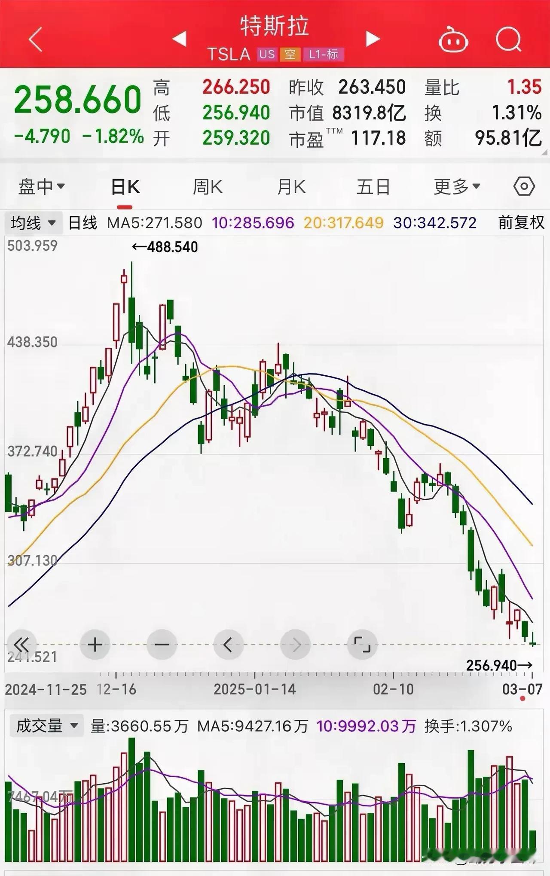
Task: Zoom in chart with plus button
Action: [95, 645]
